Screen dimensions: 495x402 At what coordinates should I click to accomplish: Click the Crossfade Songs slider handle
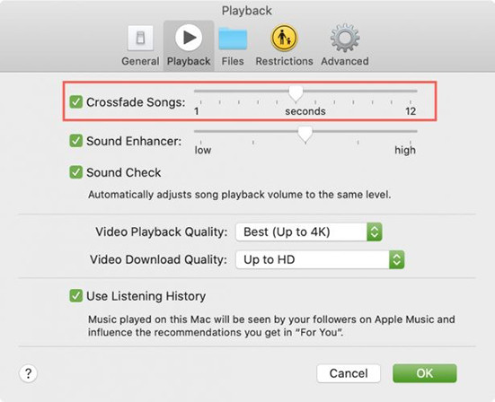(296, 94)
